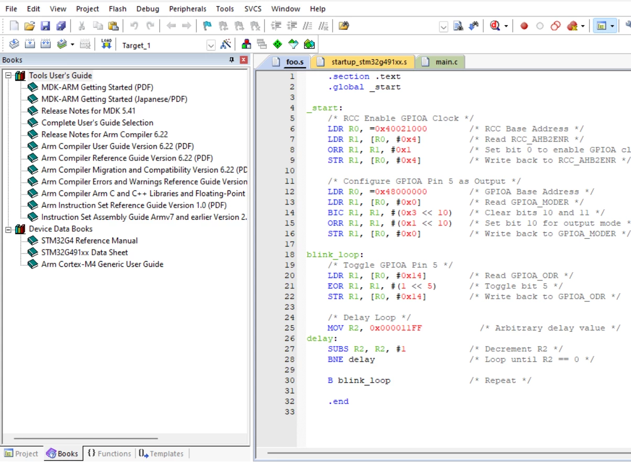Switch to the Functions panel tab
The height and width of the screenshot is (464, 631).
(109, 454)
